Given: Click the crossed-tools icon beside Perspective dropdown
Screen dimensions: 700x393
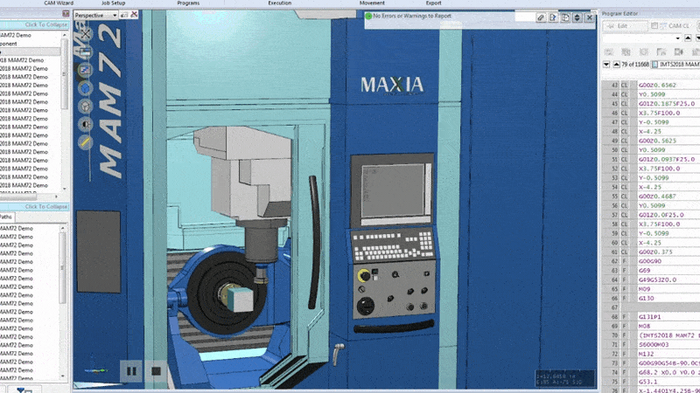Looking at the screenshot, I should coord(132,16).
